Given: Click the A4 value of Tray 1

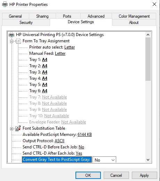Looking at the screenshot, I should (45, 60).
